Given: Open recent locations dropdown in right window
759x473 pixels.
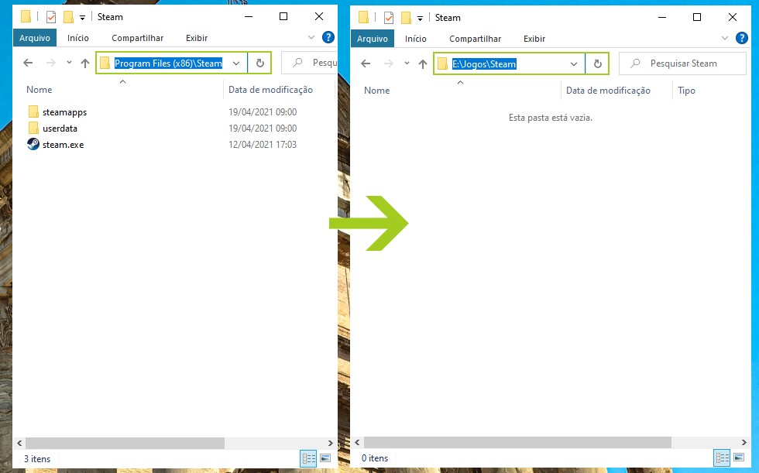Looking at the screenshot, I should pos(407,63).
